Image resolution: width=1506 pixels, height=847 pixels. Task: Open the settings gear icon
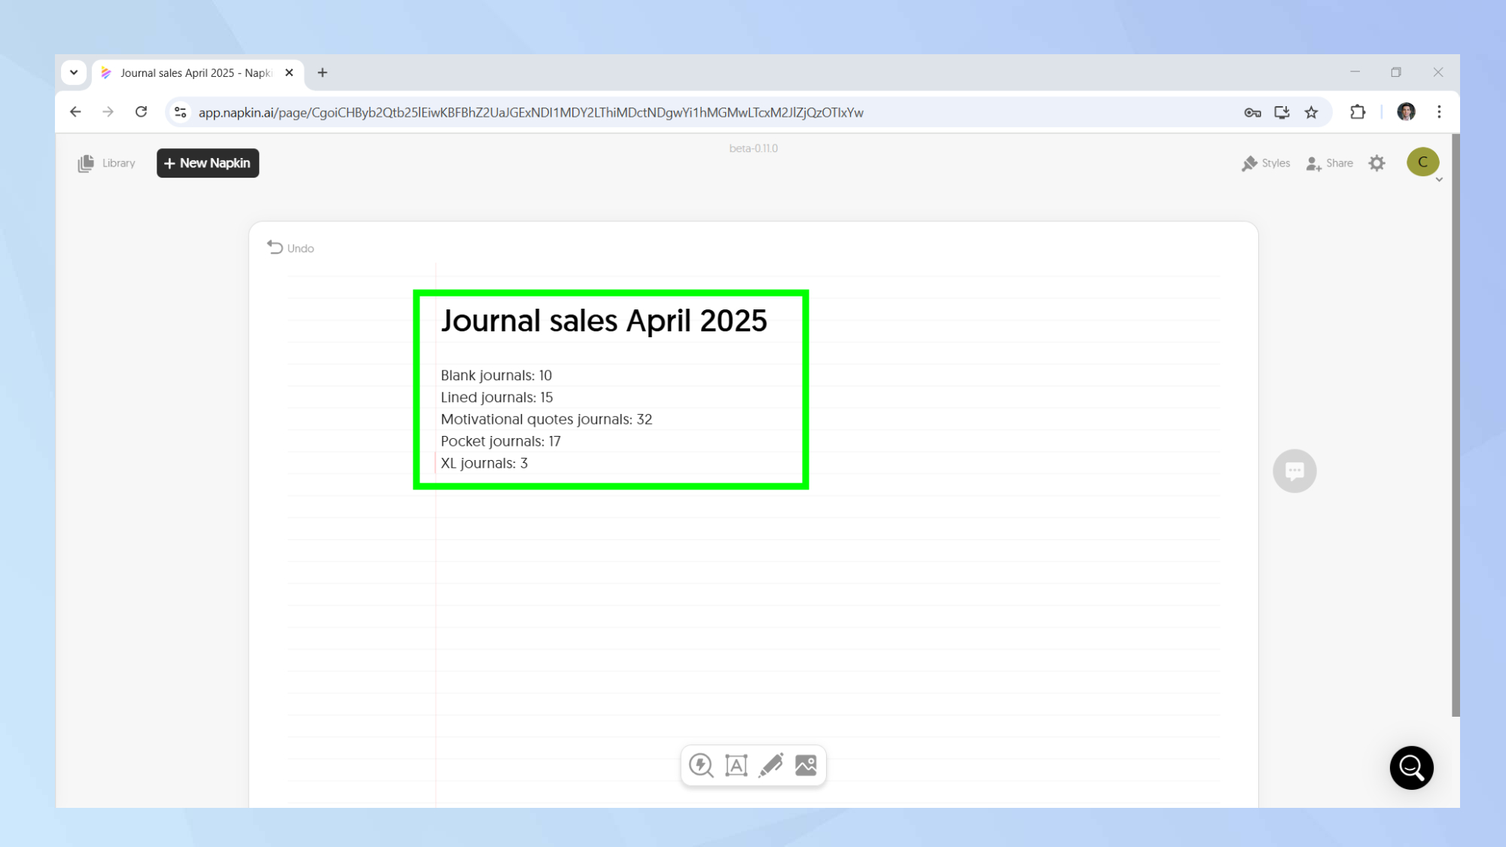click(1376, 163)
